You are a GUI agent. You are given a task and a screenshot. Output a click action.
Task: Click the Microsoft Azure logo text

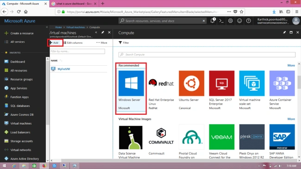coord(20,21)
